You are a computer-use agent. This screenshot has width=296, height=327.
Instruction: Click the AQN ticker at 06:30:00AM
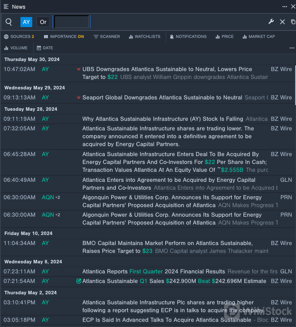[x=48, y=198]
